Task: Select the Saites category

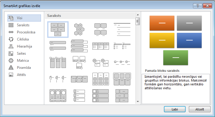Action: (24, 53)
